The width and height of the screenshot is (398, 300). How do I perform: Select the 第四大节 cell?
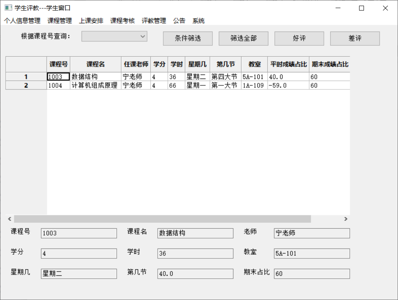[x=226, y=77]
